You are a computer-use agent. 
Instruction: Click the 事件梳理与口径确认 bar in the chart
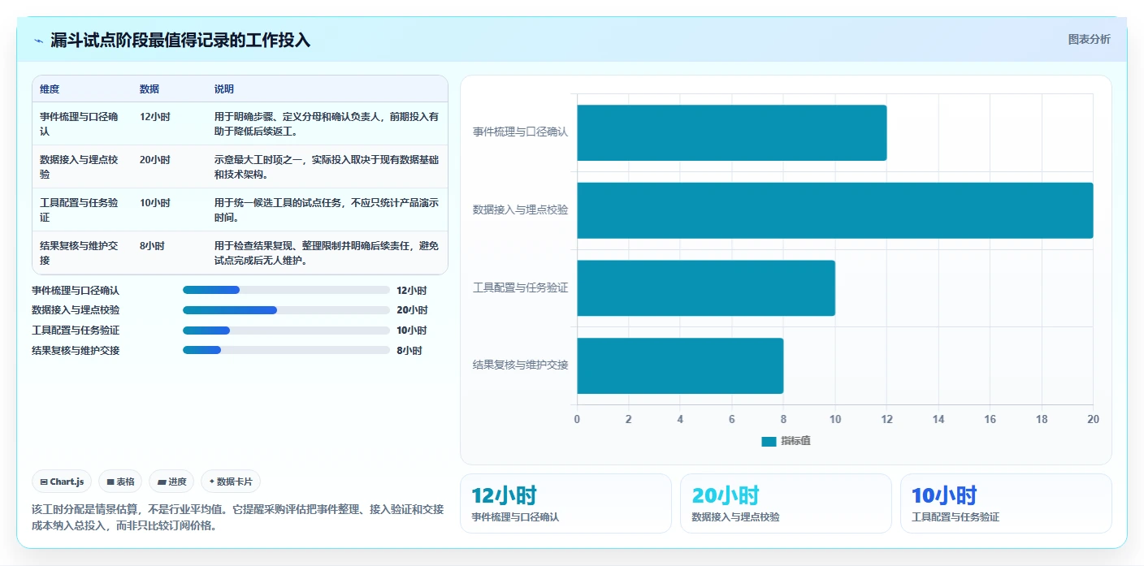pos(731,132)
